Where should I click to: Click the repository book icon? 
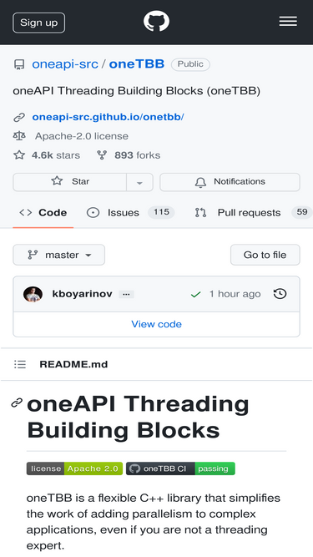point(19,64)
